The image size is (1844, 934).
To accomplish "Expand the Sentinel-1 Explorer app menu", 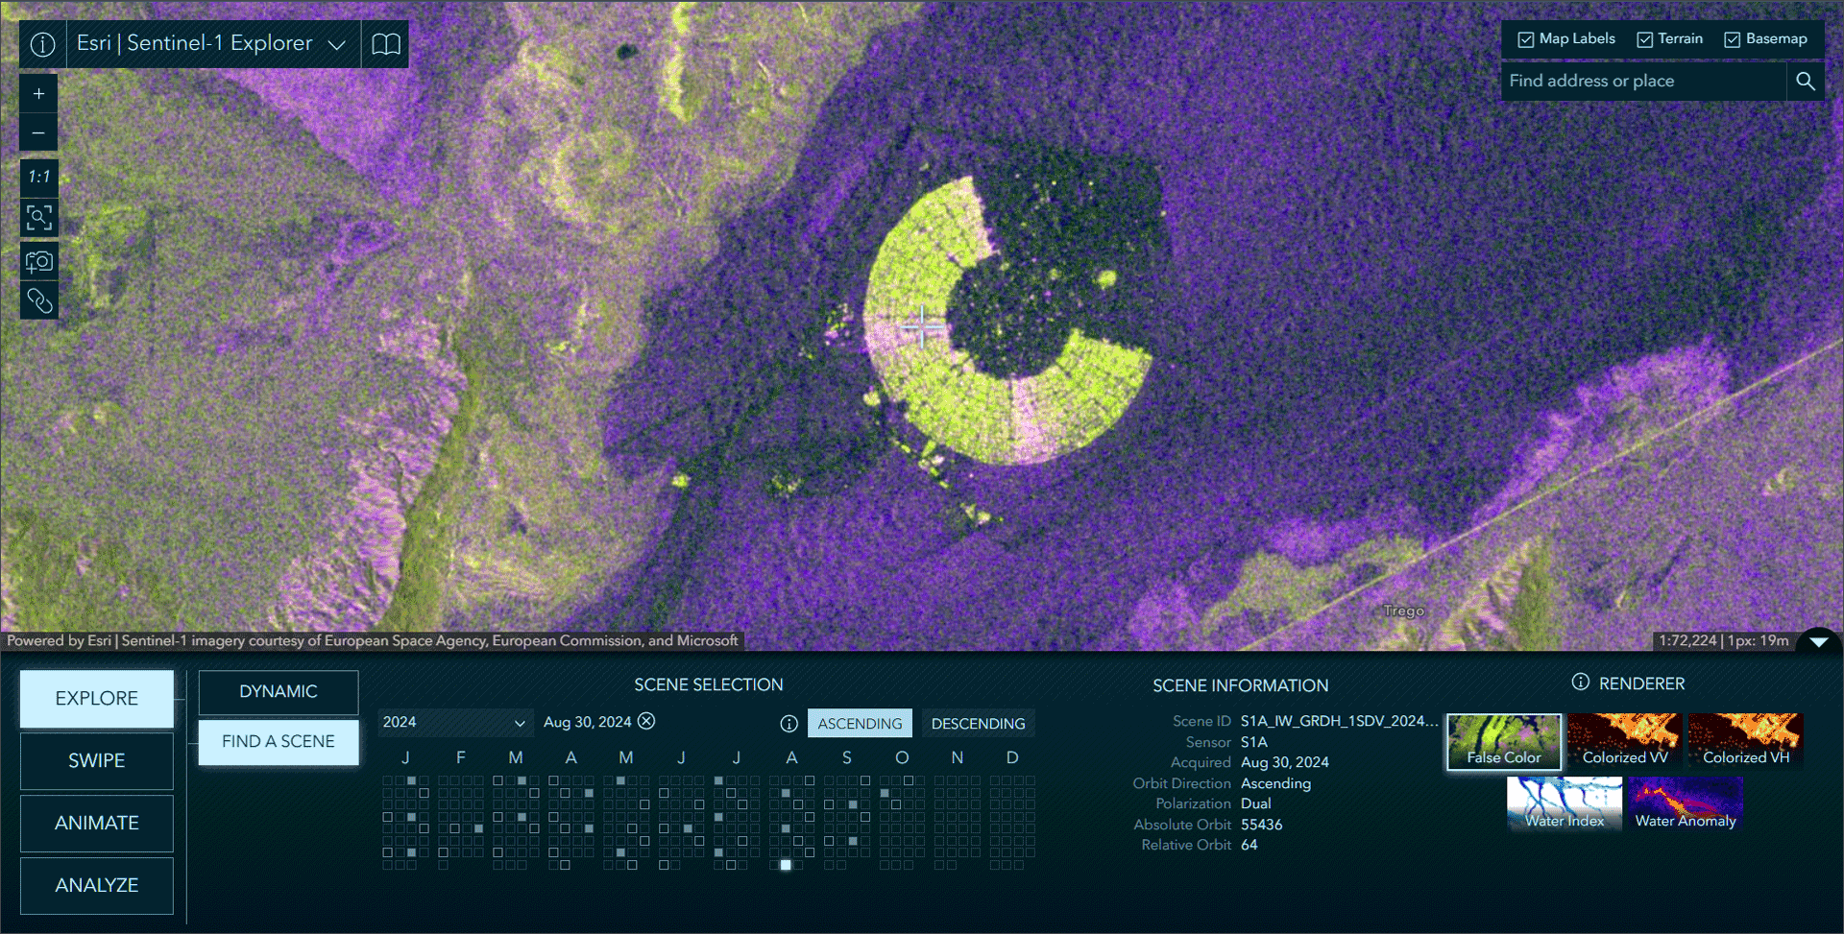I will (337, 44).
